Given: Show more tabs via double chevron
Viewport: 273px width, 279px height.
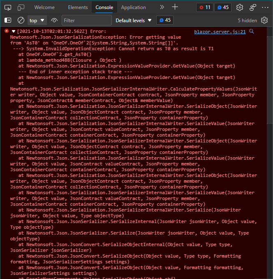Looking at the screenshot, I should (x=162, y=7).
